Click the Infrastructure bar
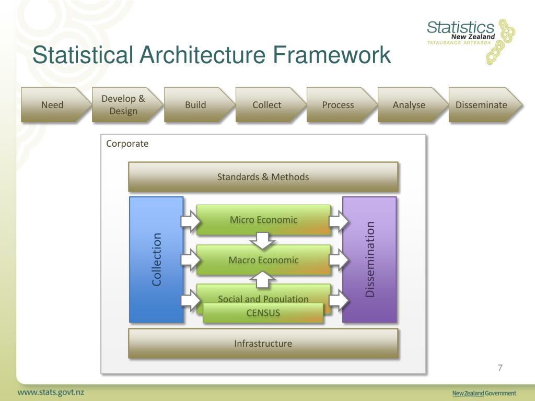 pyautogui.click(x=263, y=344)
